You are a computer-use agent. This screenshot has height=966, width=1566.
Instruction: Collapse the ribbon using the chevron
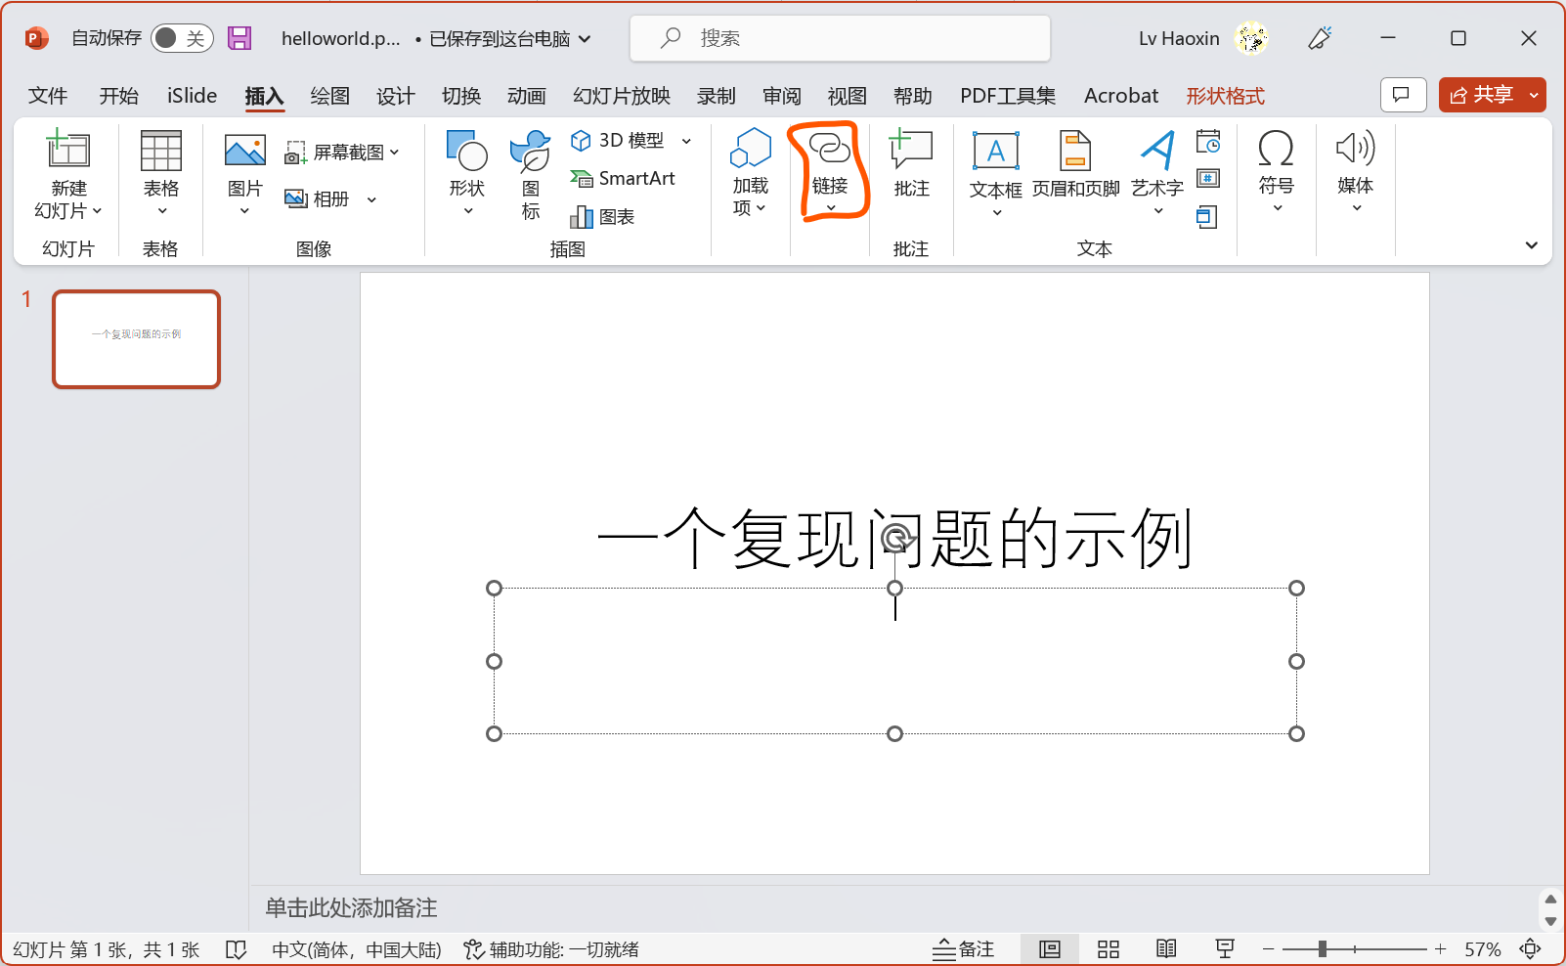click(1531, 245)
